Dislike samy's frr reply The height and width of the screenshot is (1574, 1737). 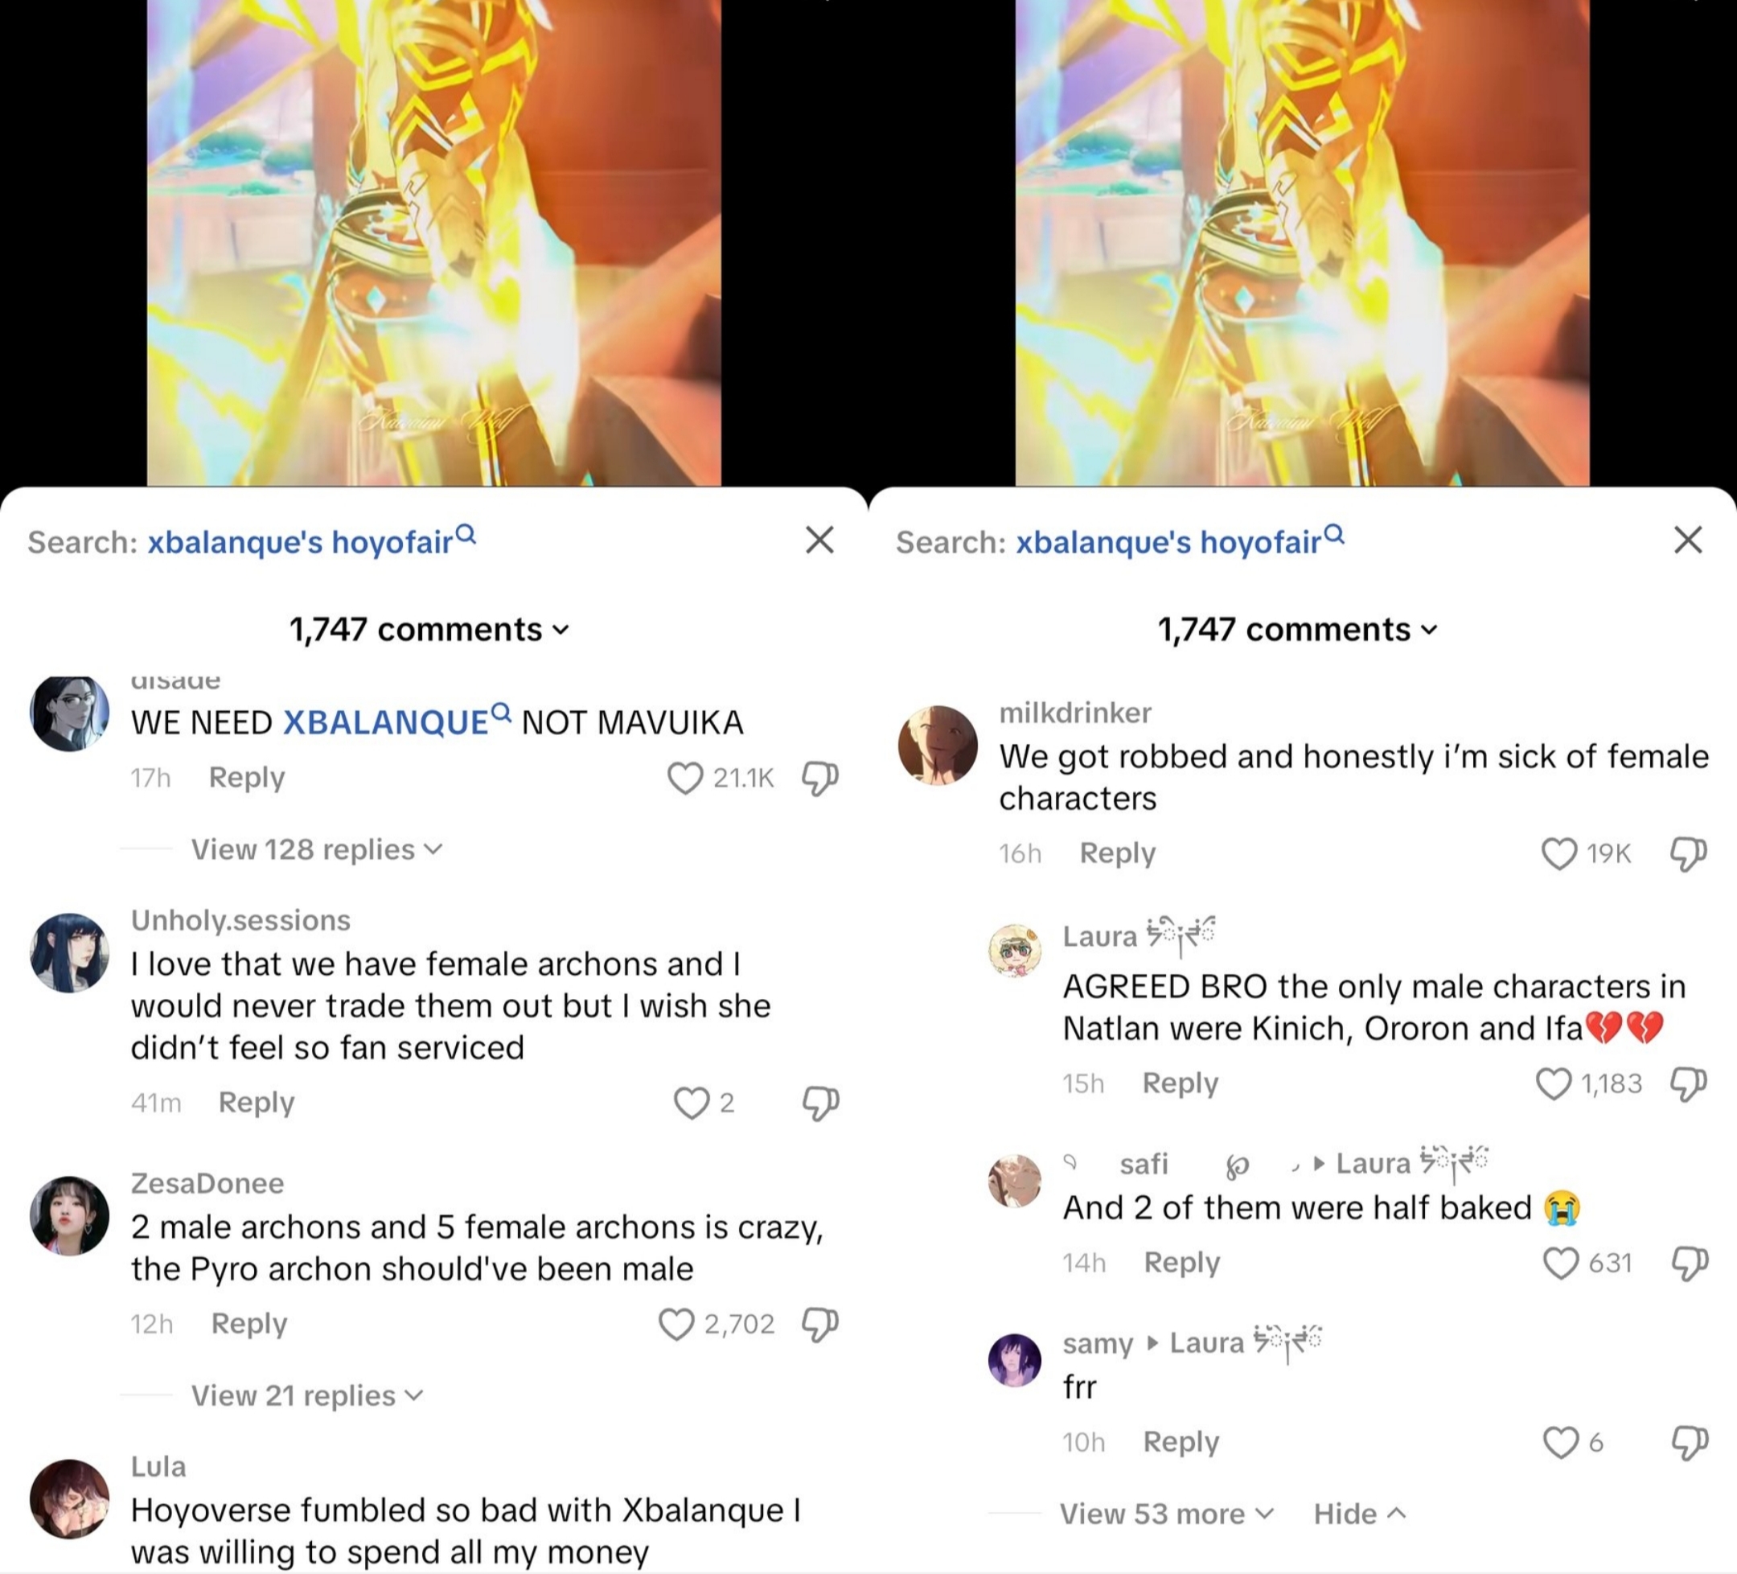point(1689,1442)
